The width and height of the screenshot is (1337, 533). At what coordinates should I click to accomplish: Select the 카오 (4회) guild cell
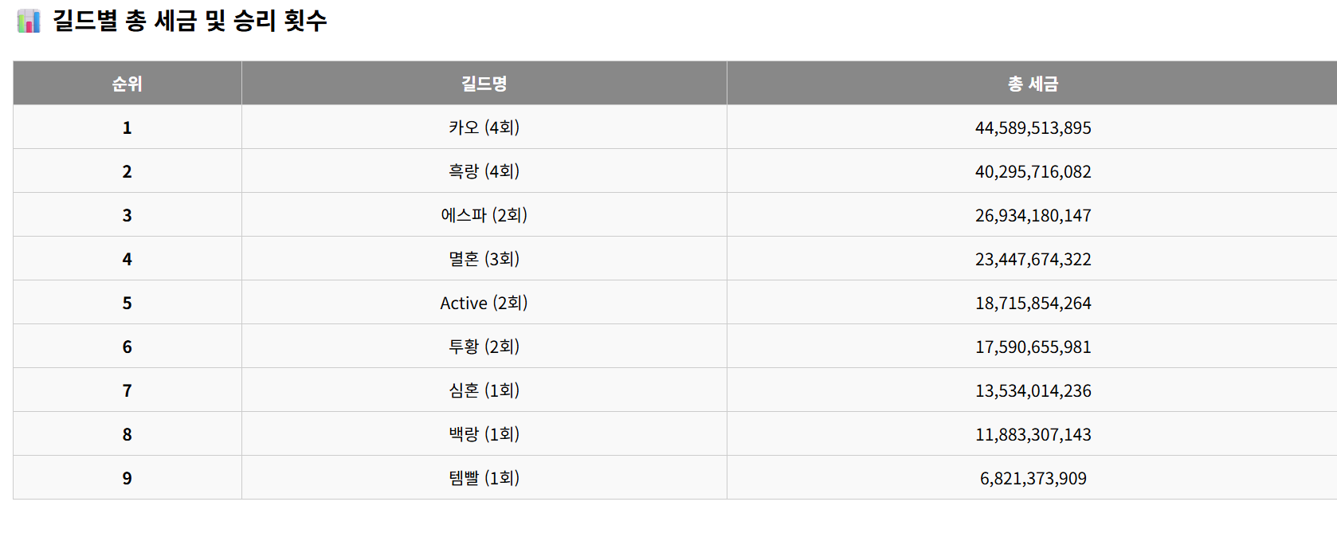(x=484, y=127)
